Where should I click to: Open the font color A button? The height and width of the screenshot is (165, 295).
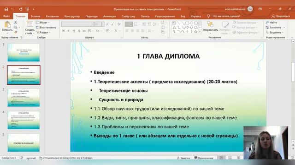click(116, 31)
